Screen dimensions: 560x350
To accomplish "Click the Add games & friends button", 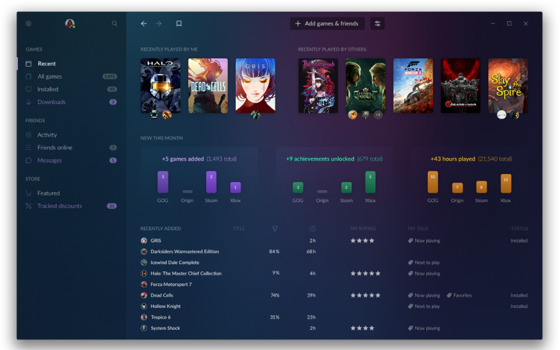I will (327, 24).
